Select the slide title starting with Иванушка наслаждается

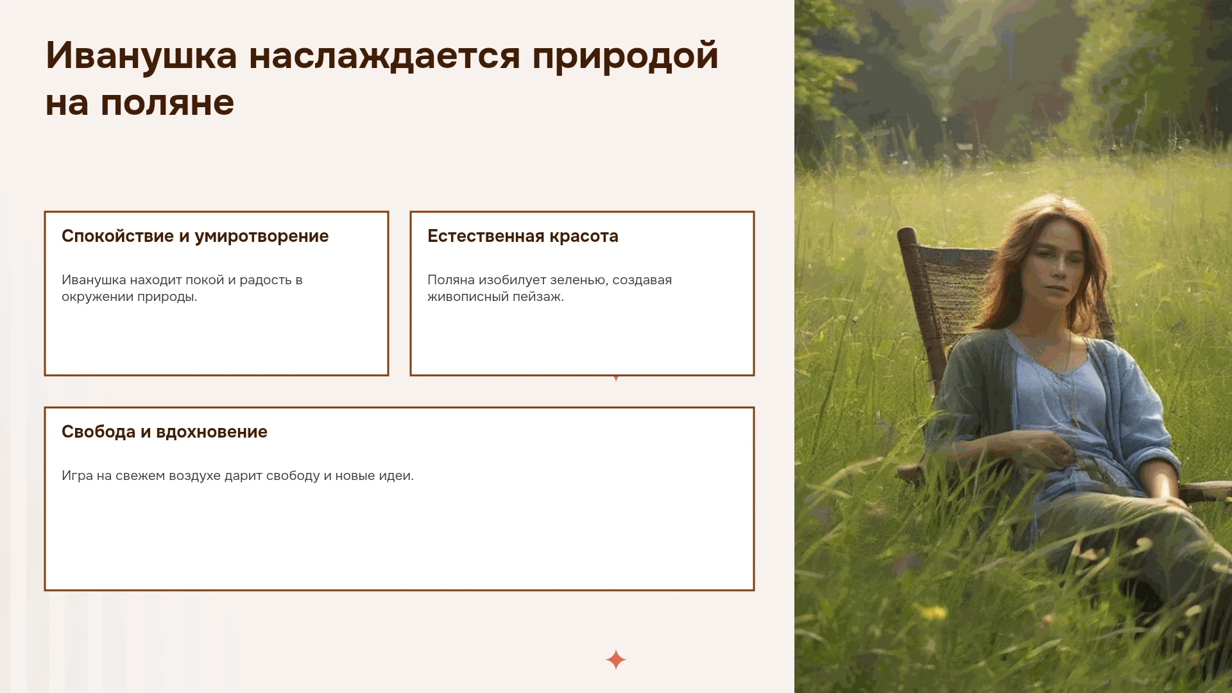(x=382, y=78)
